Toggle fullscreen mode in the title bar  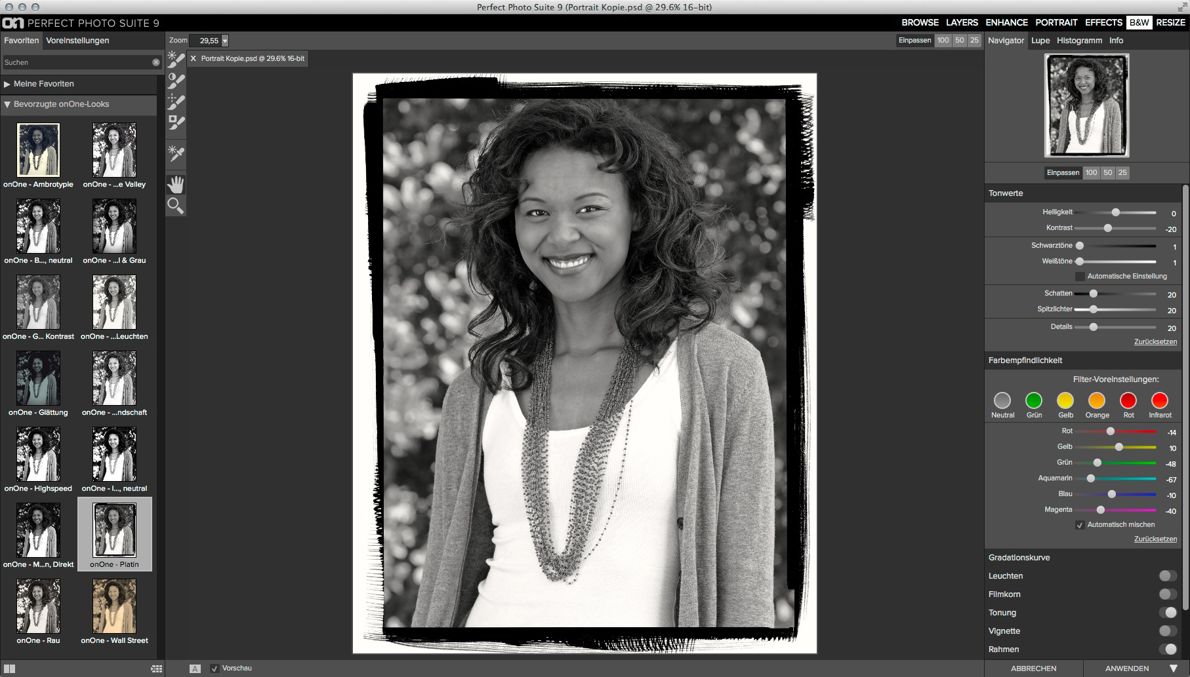pos(1181,7)
